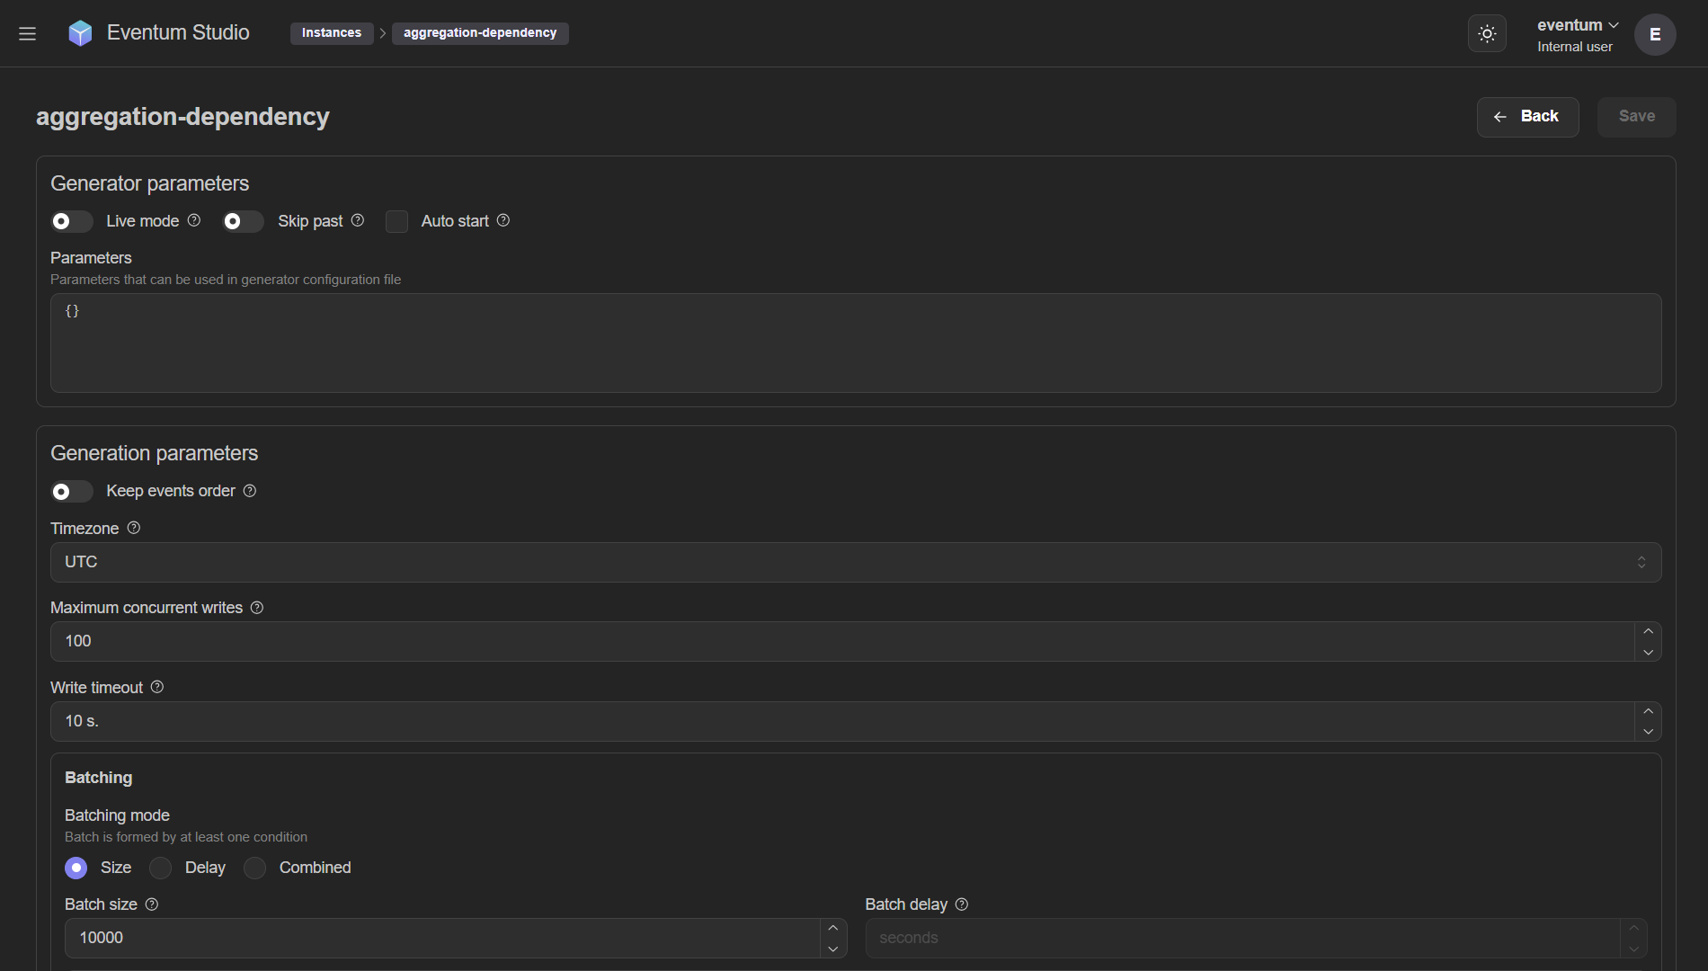Select the Combined batching mode
Image resolution: width=1708 pixels, height=971 pixels.
click(255, 868)
